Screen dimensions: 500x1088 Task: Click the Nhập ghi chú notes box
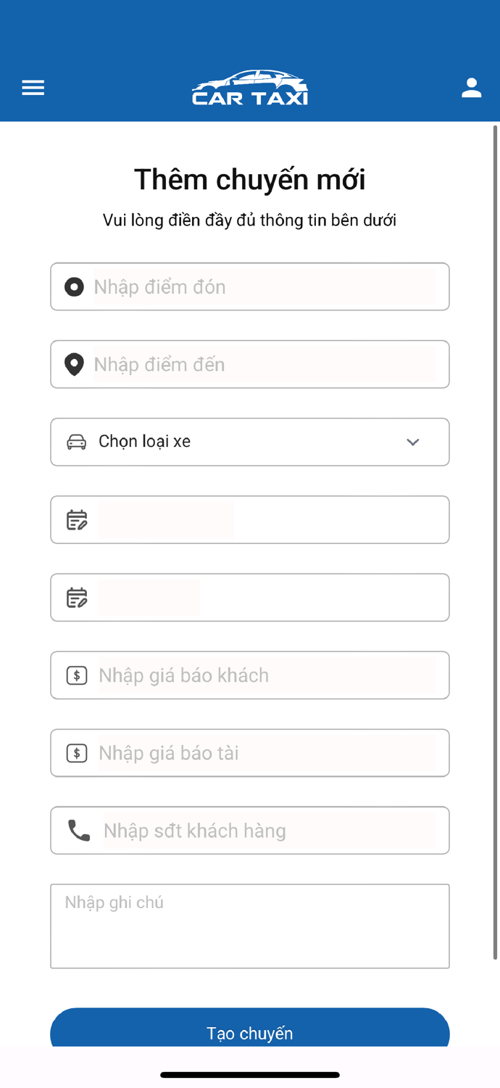(x=250, y=926)
